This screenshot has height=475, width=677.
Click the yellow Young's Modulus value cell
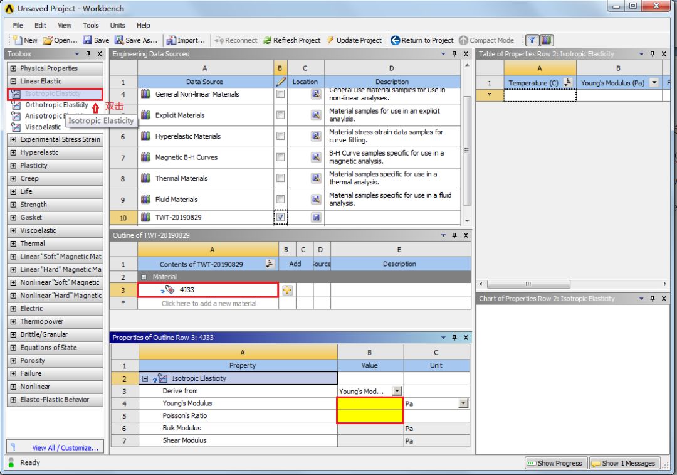pyautogui.click(x=370, y=403)
